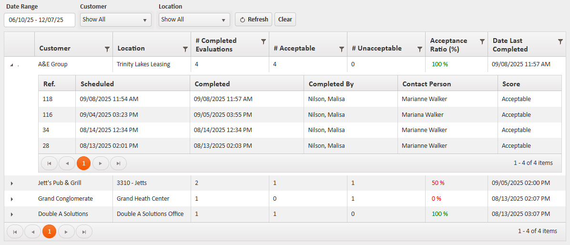The image size is (570, 245).
Task: Open the Location Show All dropdown
Action: click(194, 20)
